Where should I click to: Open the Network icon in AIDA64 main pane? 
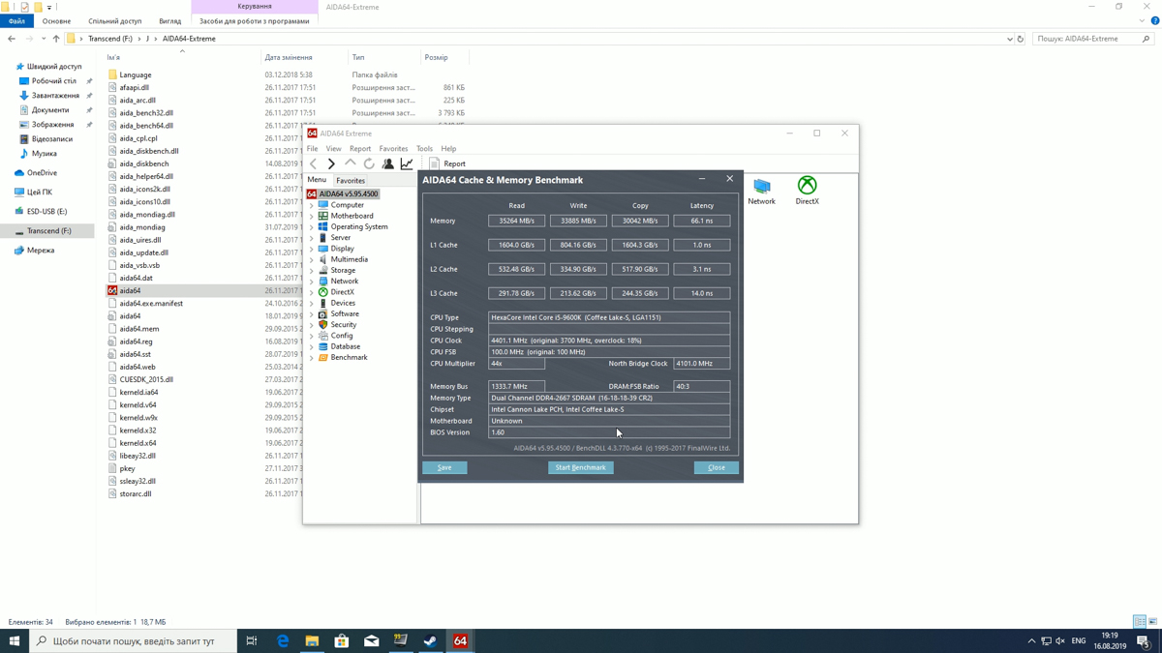click(762, 192)
